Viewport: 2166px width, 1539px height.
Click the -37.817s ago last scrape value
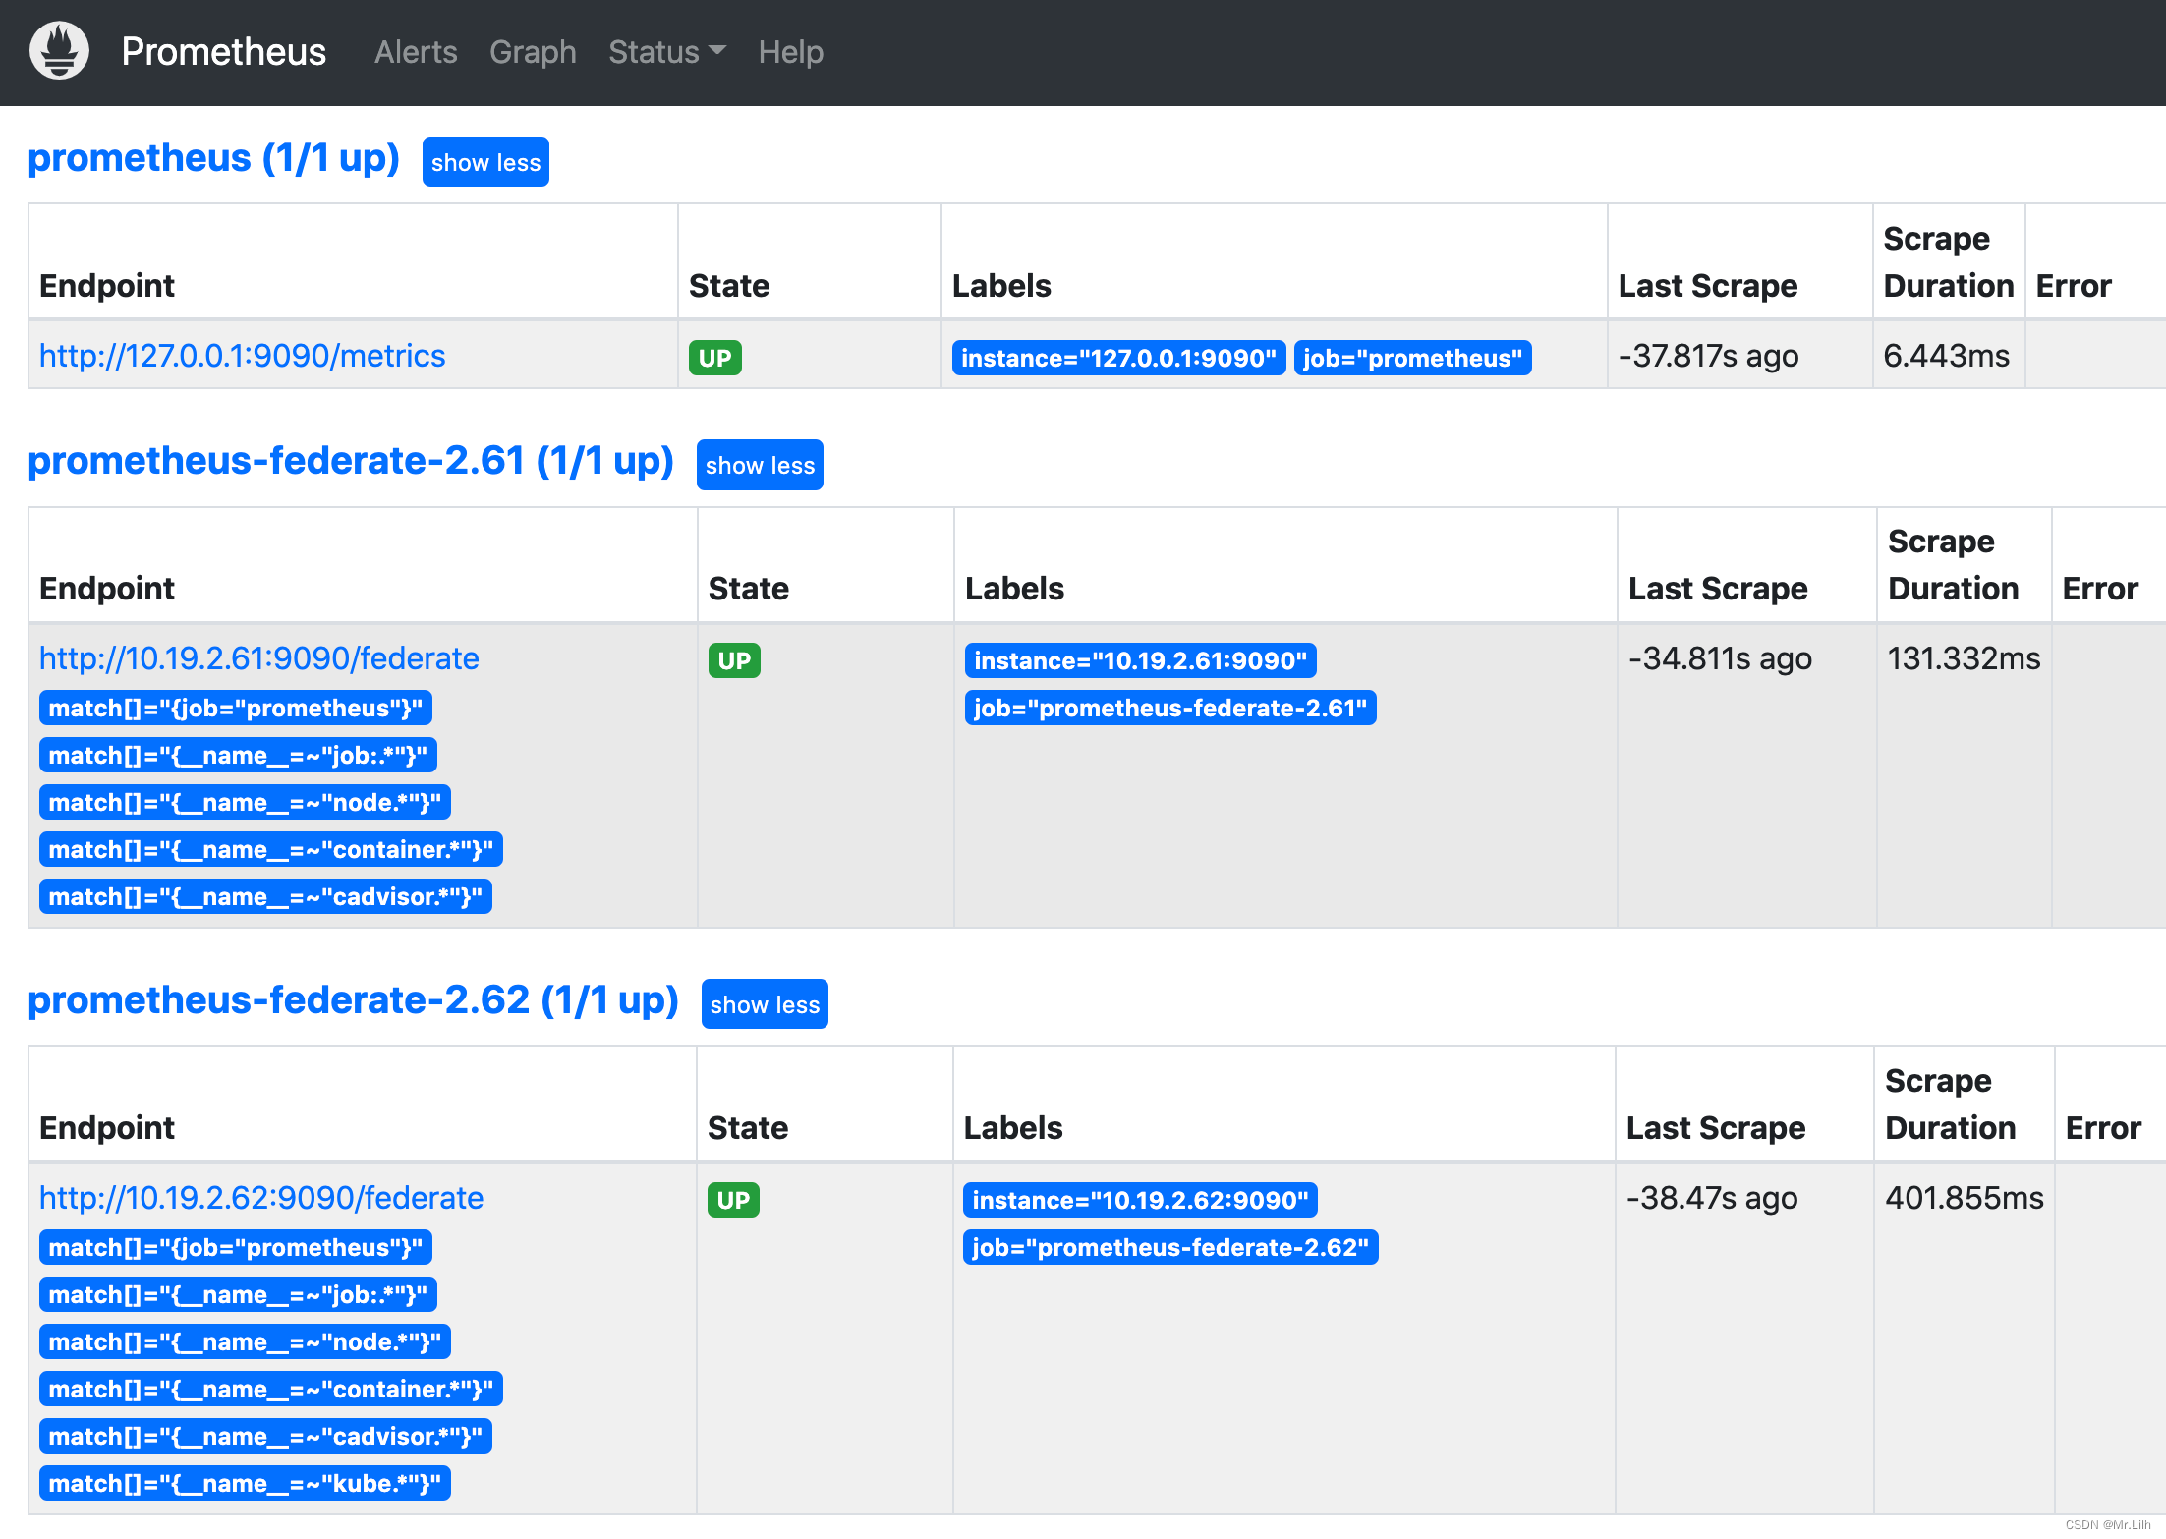1708,356
